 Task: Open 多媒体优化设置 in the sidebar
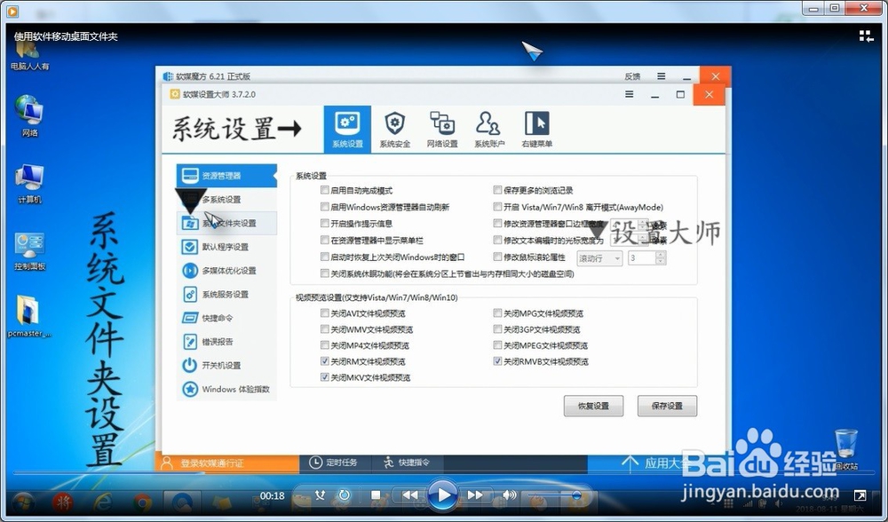[226, 271]
